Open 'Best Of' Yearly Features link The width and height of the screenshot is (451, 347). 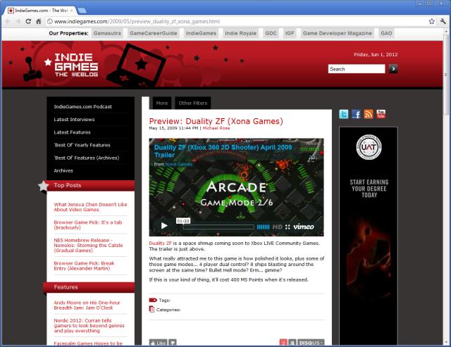pos(82,145)
